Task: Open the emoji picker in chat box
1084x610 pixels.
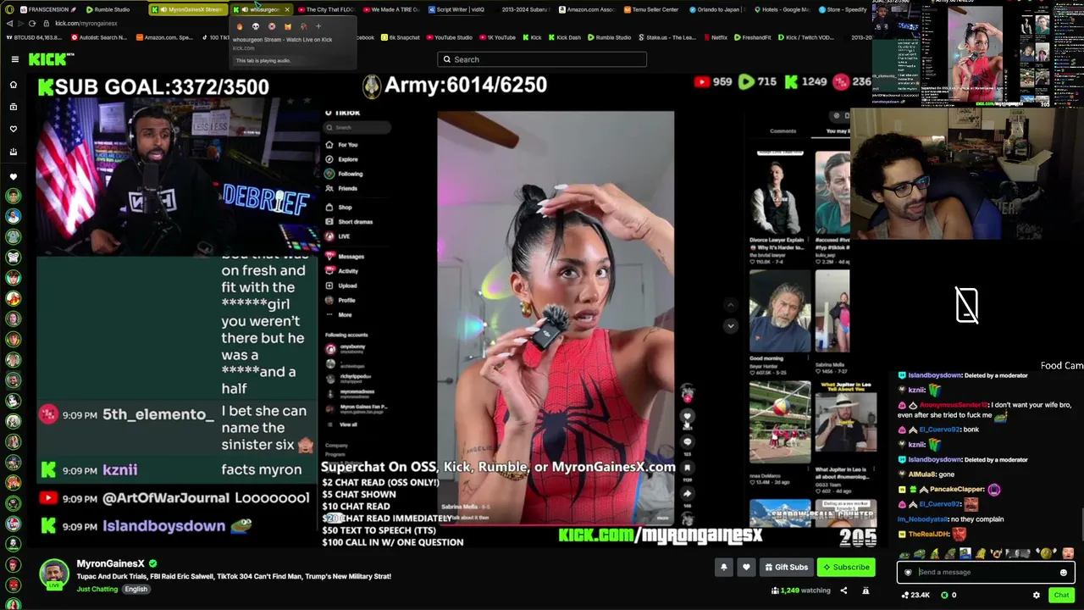Action: pos(1064,572)
